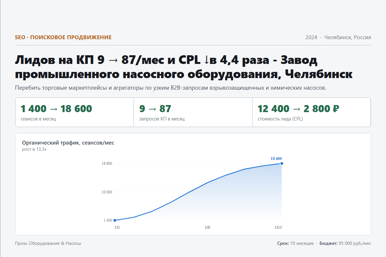Click the chart title 'Органический трафик, сеансов/мес'
The image size is (386, 257).
(68, 143)
